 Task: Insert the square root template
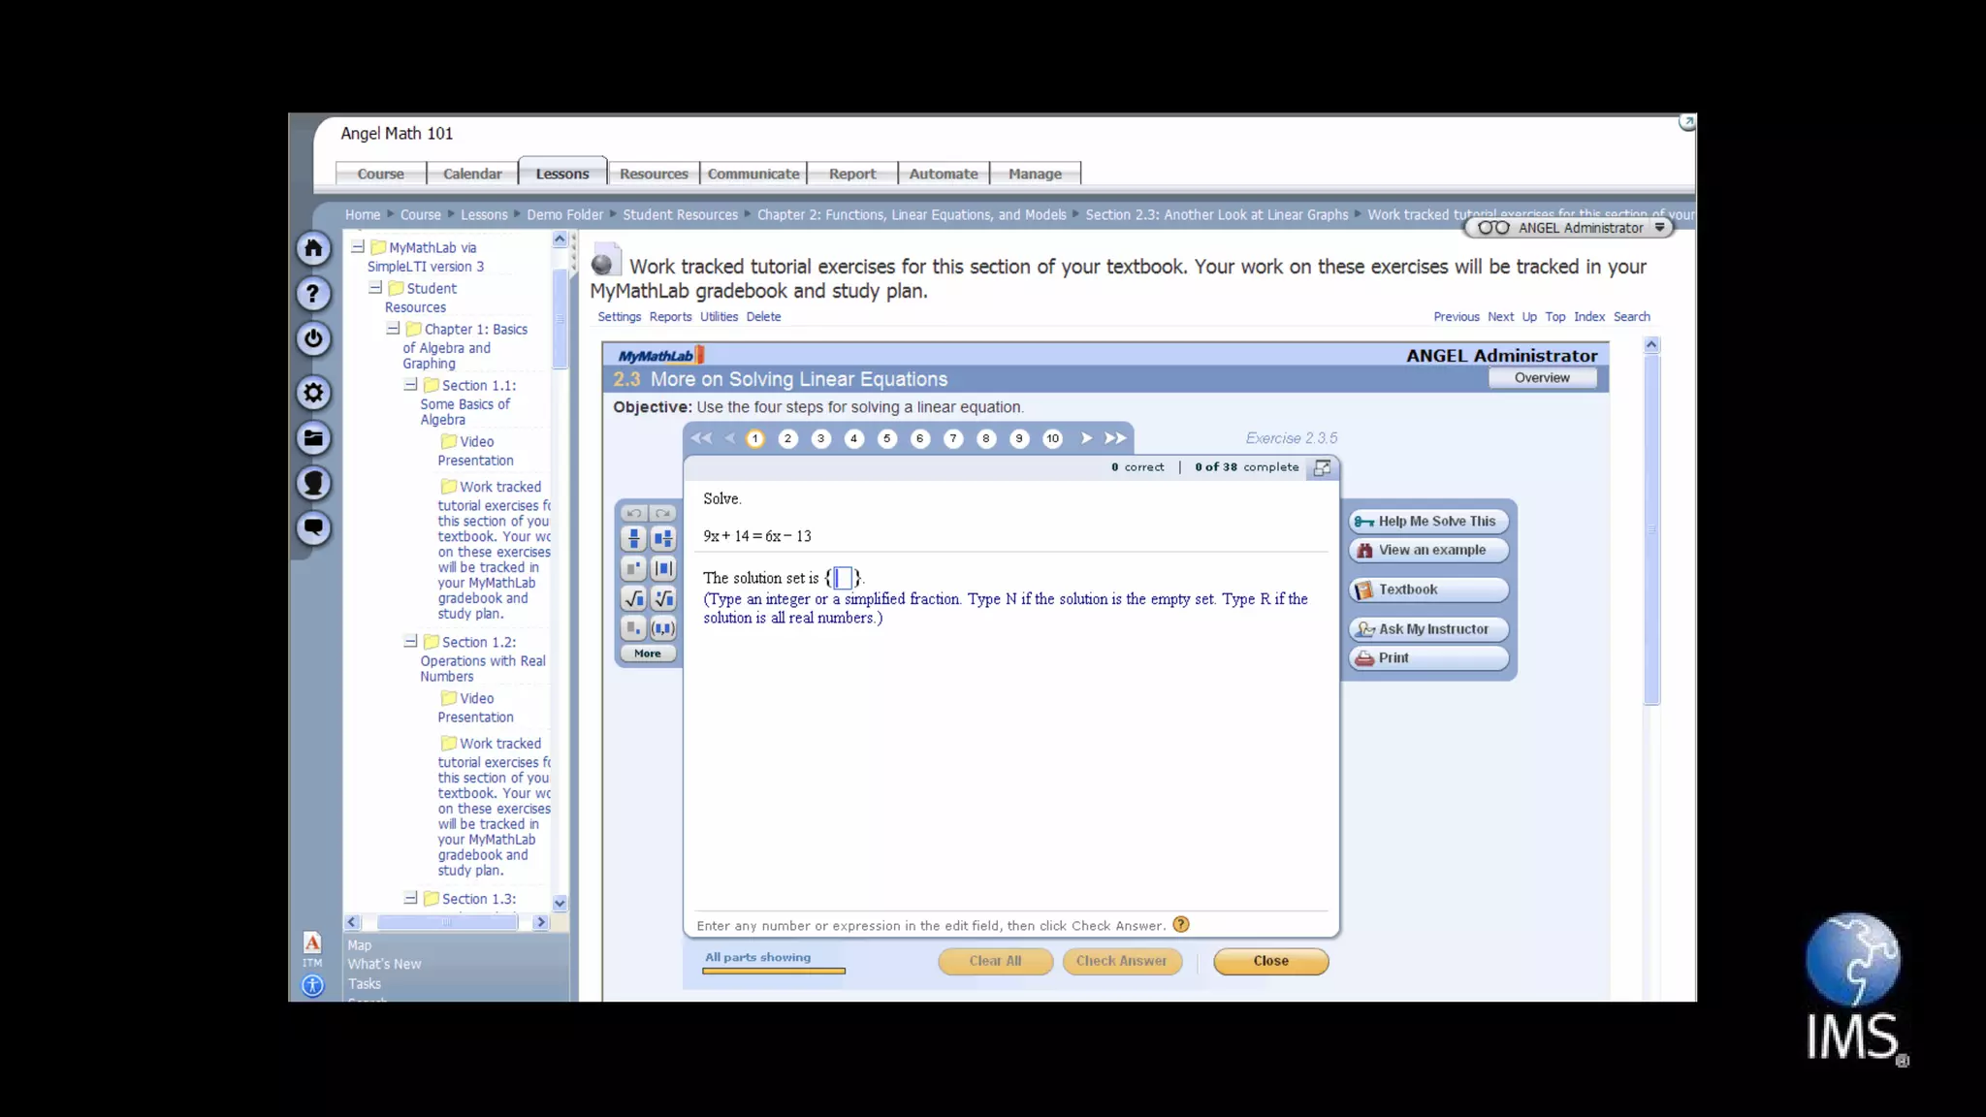(633, 598)
